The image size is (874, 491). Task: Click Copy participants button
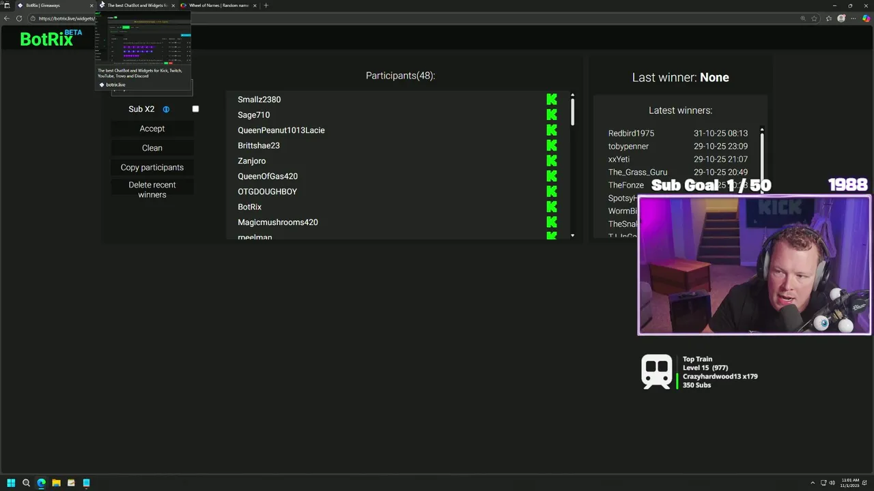(152, 168)
